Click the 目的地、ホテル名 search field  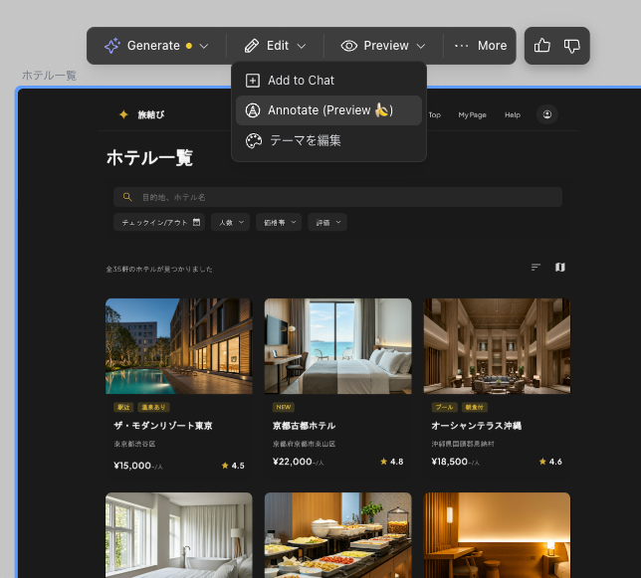pyautogui.click(x=338, y=197)
